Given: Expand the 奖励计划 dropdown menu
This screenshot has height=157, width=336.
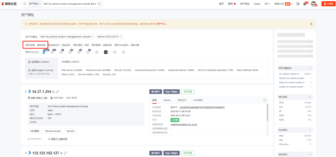Looking at the screenshot, I should pyautogui.click(x=283, y=4).
